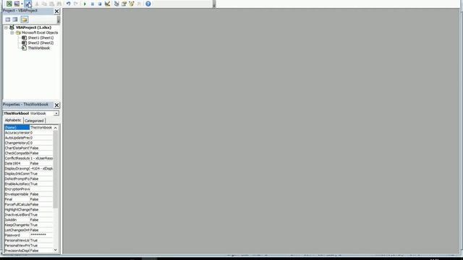The image size is (463, 260).
Task: Select Sheet2 (Sheet2) in project tree
Action: (x=41, y=43)
